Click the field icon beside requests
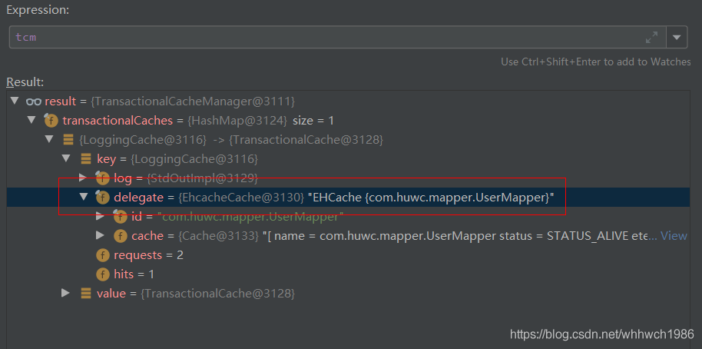Viewport: 702px width, 349px height. pyautogui.click(x=102, y=255)
